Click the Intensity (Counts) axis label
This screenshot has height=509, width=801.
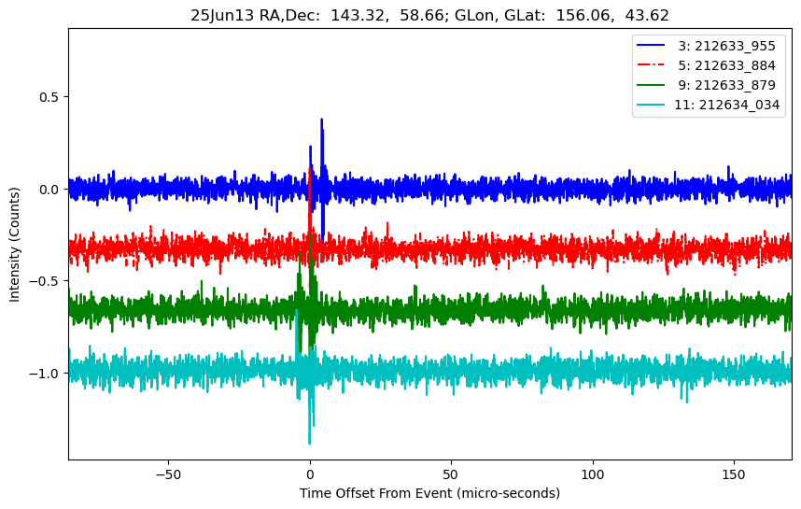(14, 245)
